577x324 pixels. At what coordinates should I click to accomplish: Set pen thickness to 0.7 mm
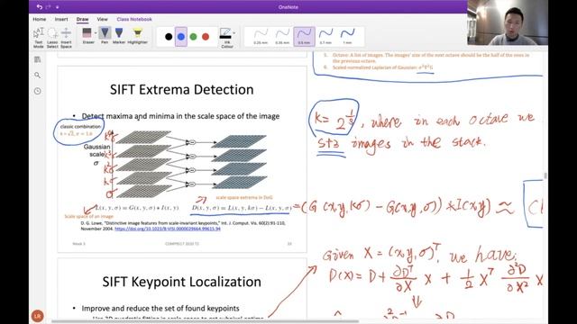[x=325, y=36]
